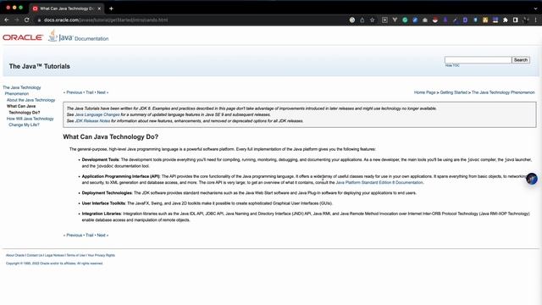Open Contact Us footer link
The height and width of the screenshot is (305, 542).
click(35, 255)
